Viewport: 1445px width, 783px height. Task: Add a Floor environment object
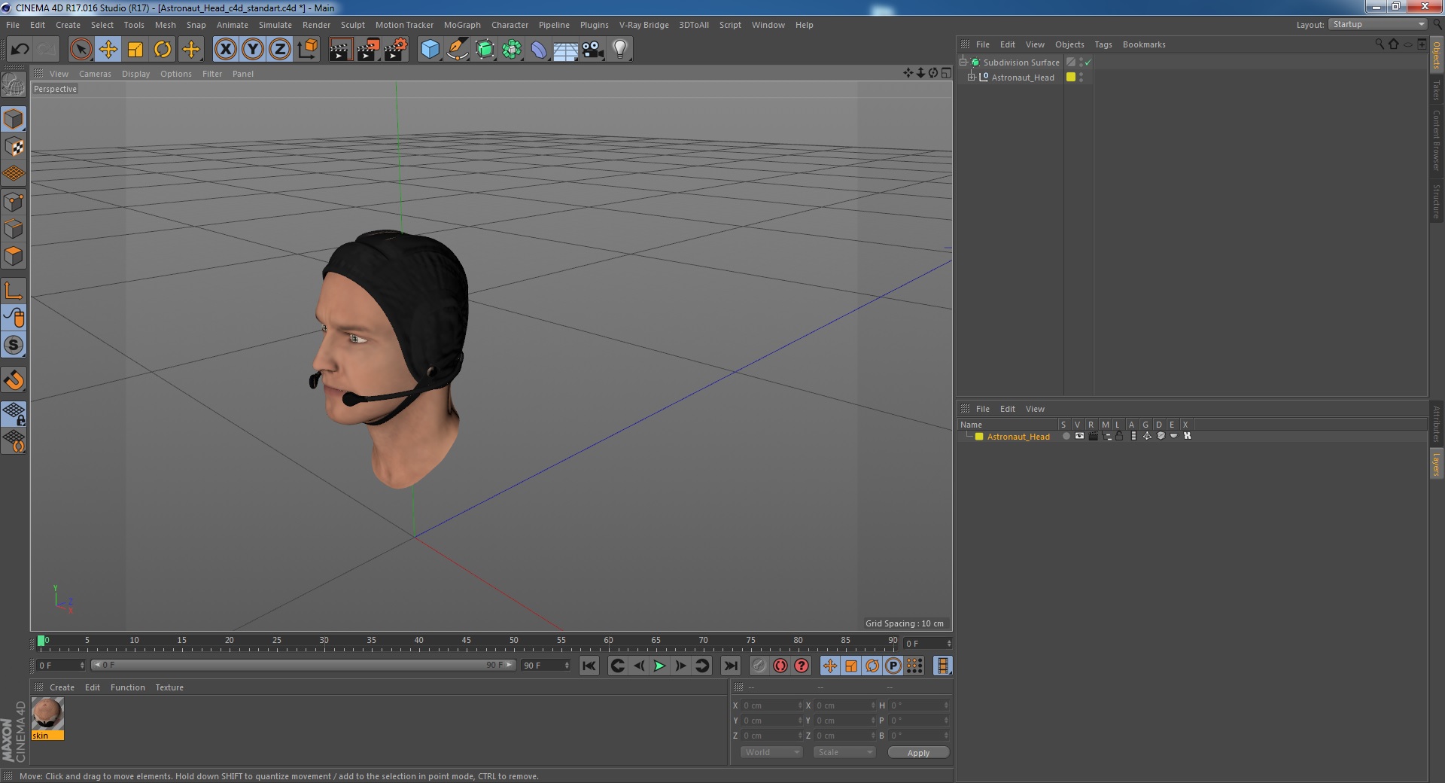tap(565, 50)
